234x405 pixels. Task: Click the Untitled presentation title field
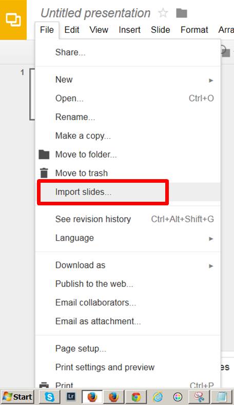pyautogui.click(x=95, y=13)
